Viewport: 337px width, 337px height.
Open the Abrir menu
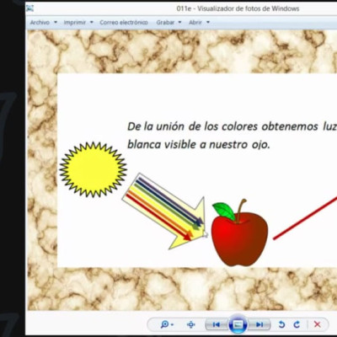pos(195,23)
